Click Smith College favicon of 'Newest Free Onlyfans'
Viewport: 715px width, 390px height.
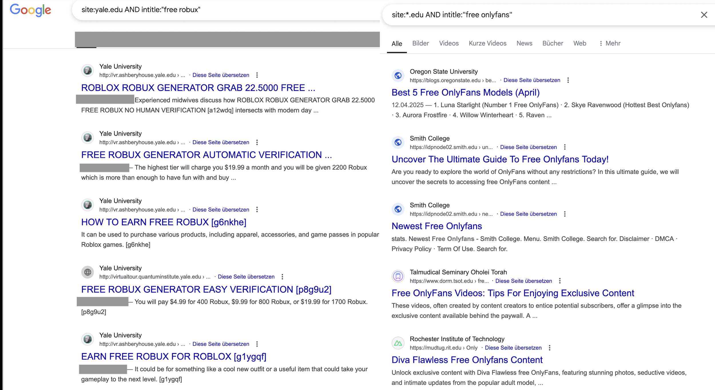pyautogui.click(x=398, y=209)
